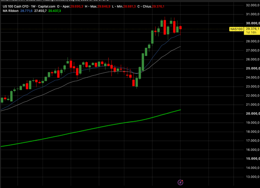The height and width of the screenshot is (188, 260).
Task: Click the purple lightning bolt event icon
Action: coord(180,182)
